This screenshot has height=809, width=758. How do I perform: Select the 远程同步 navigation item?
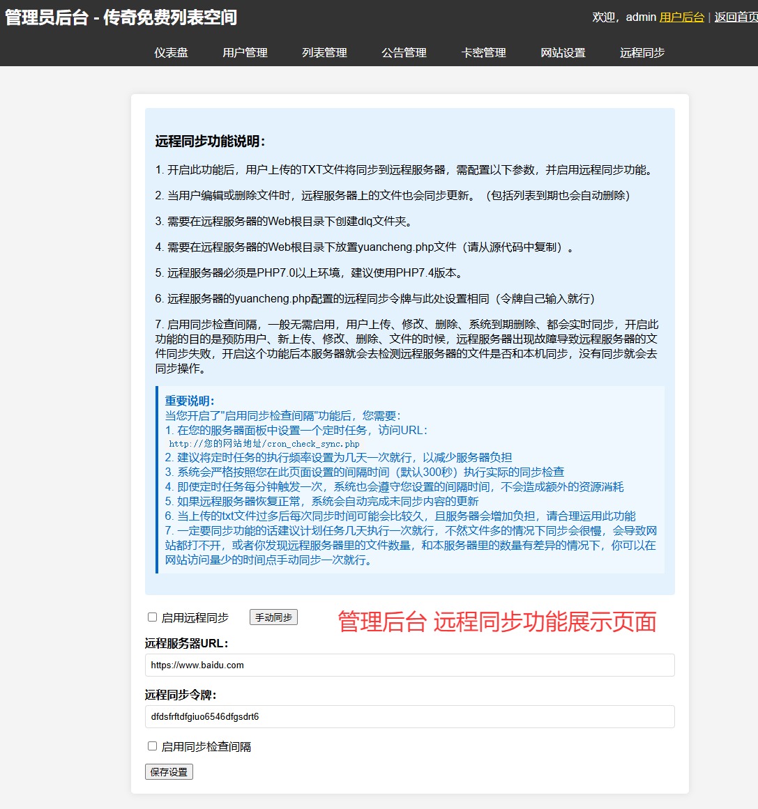click(x=642, y=53)
